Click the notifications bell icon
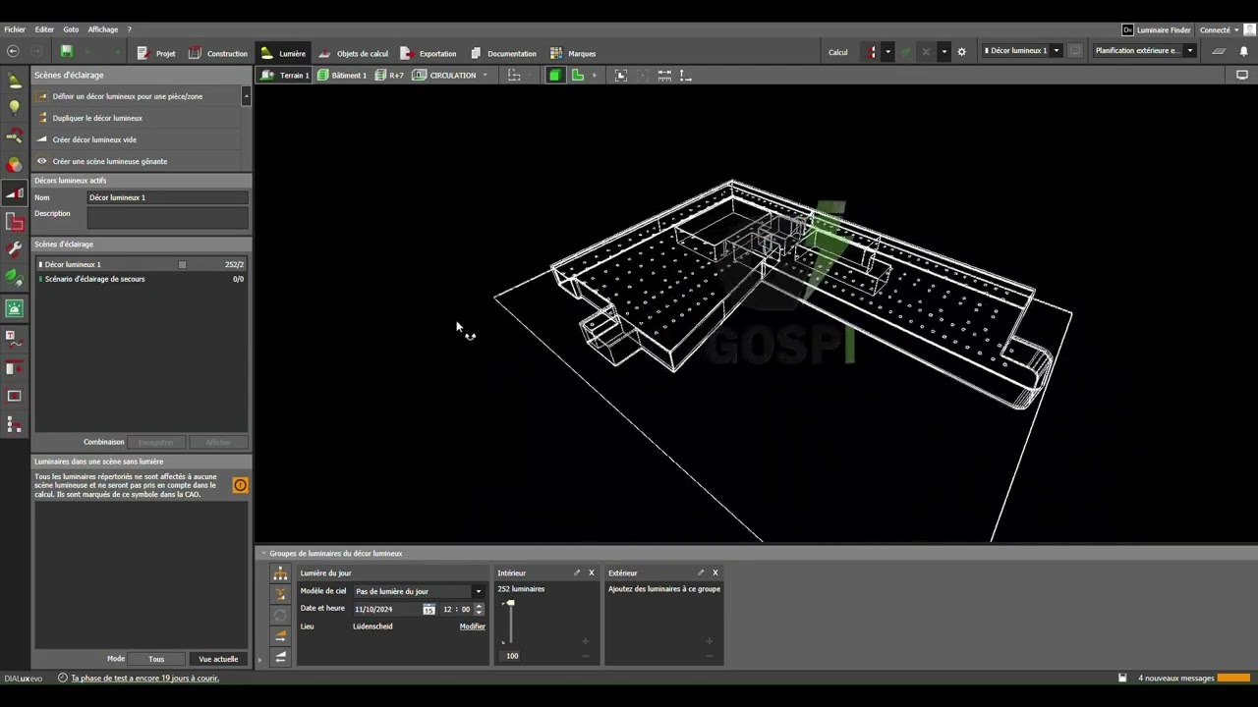 [x=1243, y=51]
